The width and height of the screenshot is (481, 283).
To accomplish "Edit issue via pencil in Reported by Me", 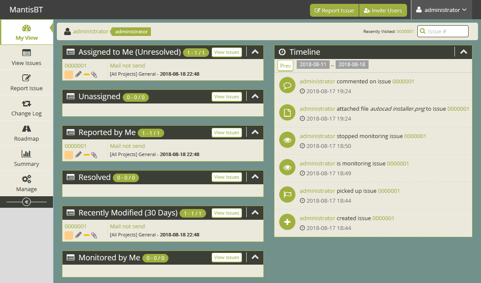I will pos(79,154).
